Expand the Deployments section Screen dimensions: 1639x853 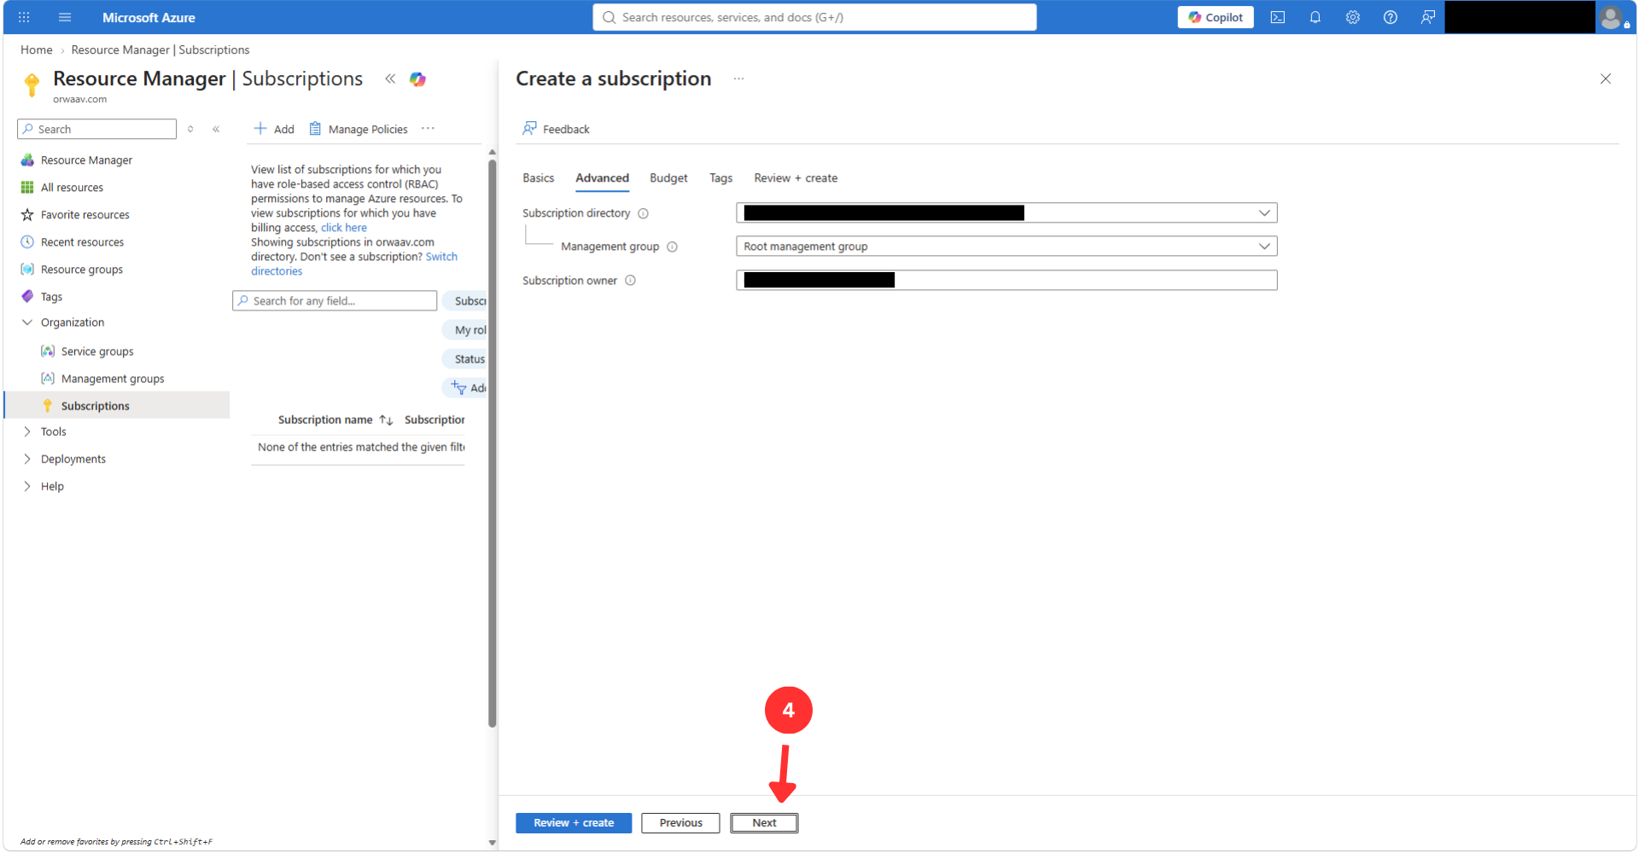coord(27,459)
